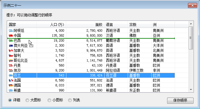Click the Brazil flag icon
Viewport: 200px width, 109px height.
[11, 40]
